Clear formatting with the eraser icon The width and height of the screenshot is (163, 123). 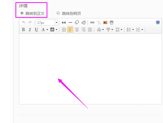coord(77,22)
